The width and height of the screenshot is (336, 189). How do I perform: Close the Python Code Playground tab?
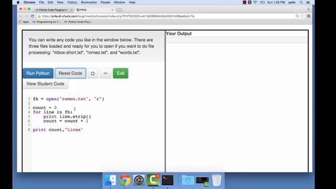tap(71, 10)
